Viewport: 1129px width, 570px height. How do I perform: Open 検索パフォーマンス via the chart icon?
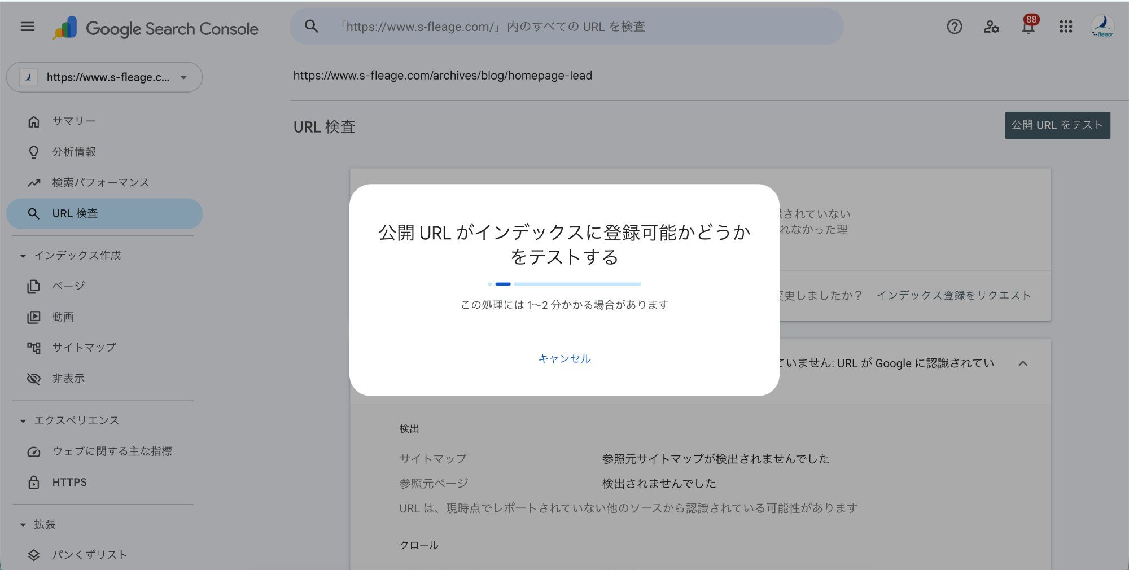(x=34, y=182)
